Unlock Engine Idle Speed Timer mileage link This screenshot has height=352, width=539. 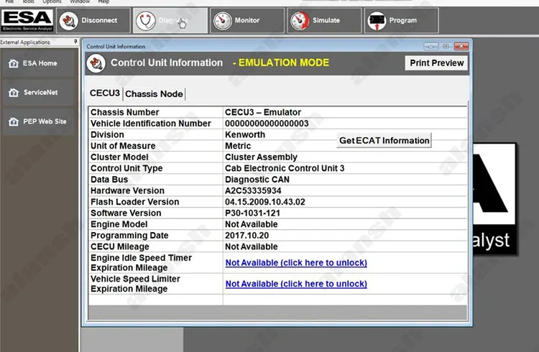tap(296, 263)
